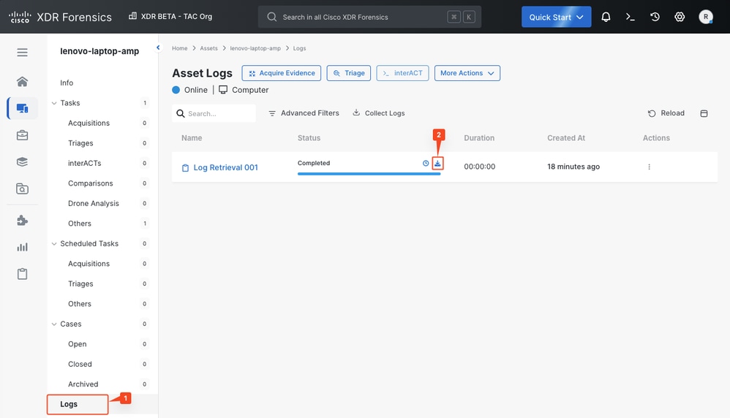This screenshot has width=730, height=418.
Task: Sort by the Created At column header
Action: 566,138
